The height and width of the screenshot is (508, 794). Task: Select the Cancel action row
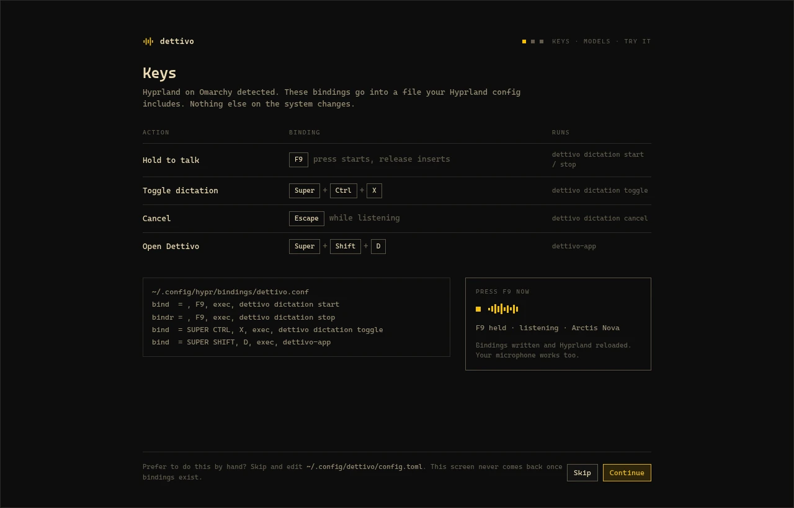[x=397, y=219]
